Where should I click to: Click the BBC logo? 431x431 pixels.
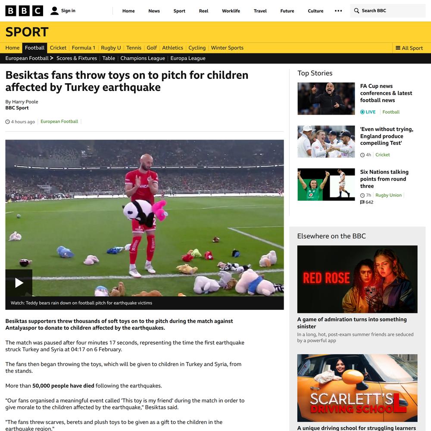click(24, 11)
